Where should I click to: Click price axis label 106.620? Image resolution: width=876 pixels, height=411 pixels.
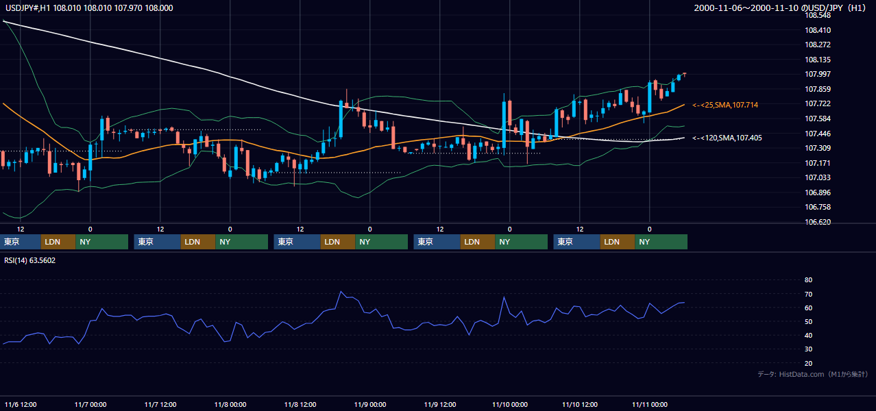(x=818, y=223)
